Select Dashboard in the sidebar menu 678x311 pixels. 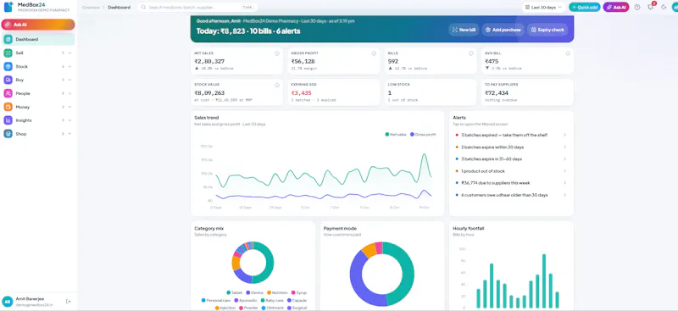coord(38,39)
